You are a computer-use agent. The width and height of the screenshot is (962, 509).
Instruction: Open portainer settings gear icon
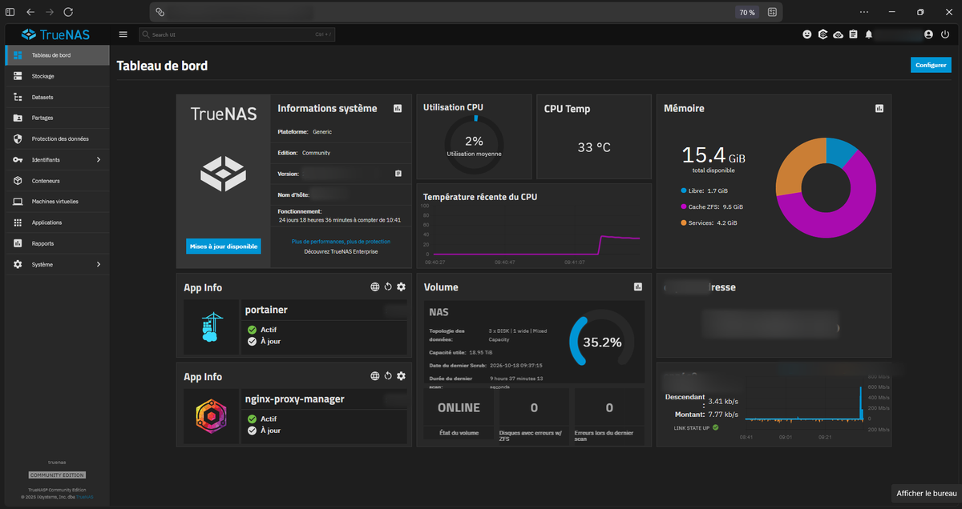402,287
